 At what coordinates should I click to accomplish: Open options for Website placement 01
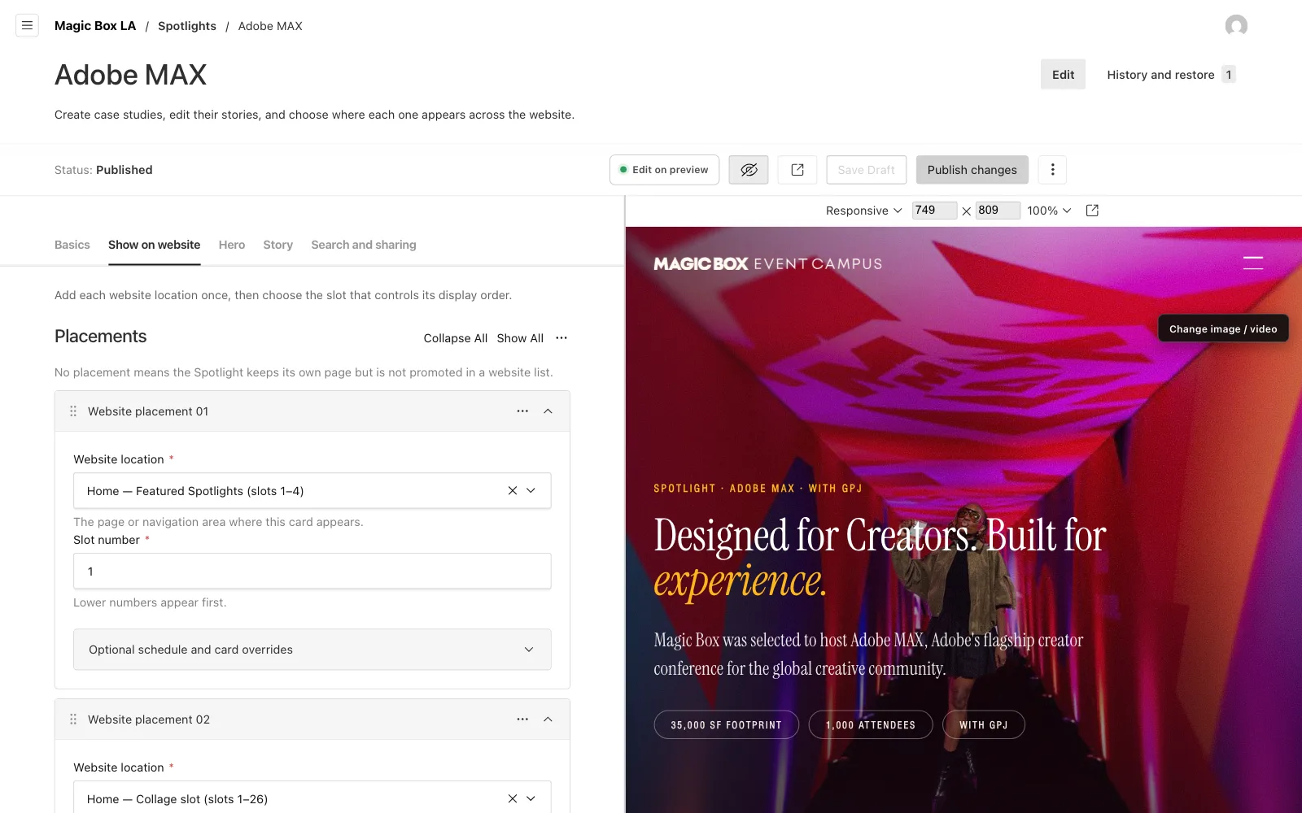click(x=522, y=411)
